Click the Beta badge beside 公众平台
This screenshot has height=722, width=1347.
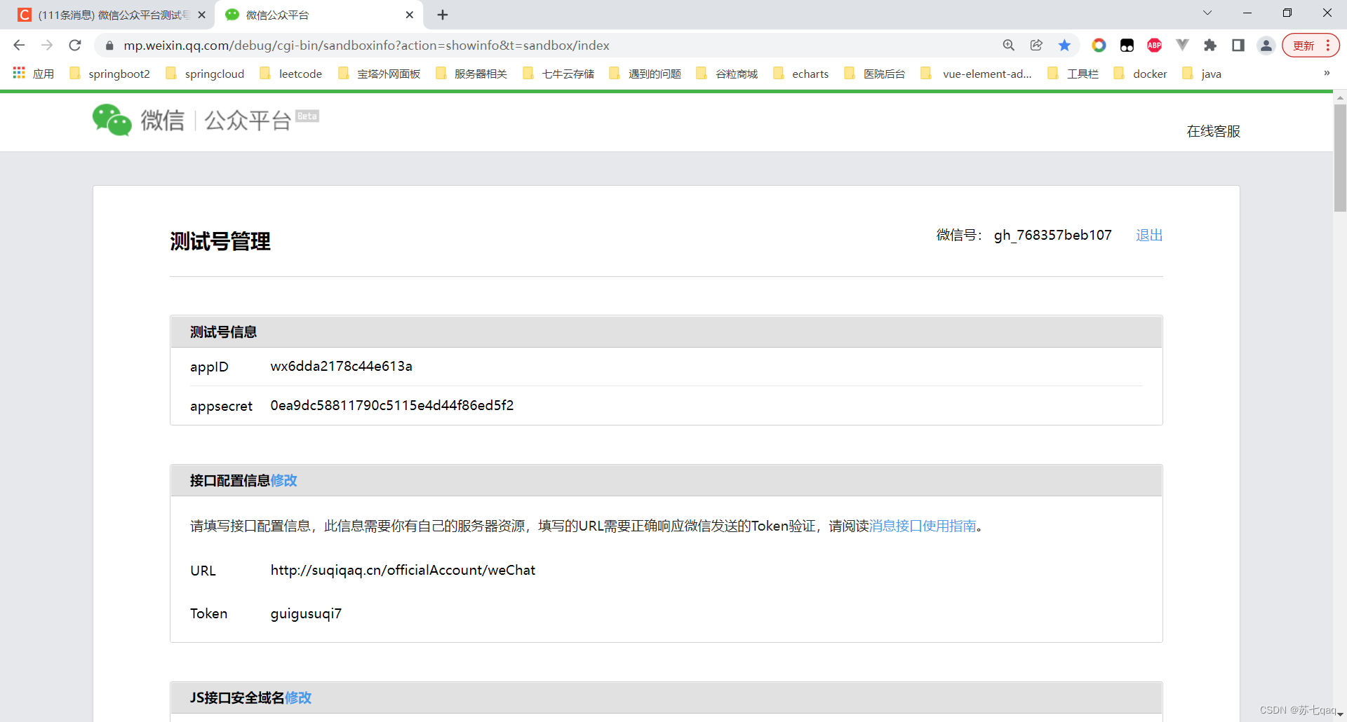[x=307, y=116]
